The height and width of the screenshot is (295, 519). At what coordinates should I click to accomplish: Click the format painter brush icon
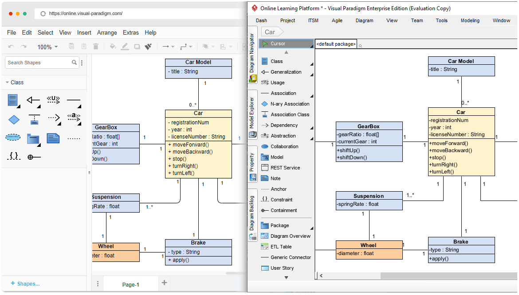pyautogui.click(x=148, y=47)
